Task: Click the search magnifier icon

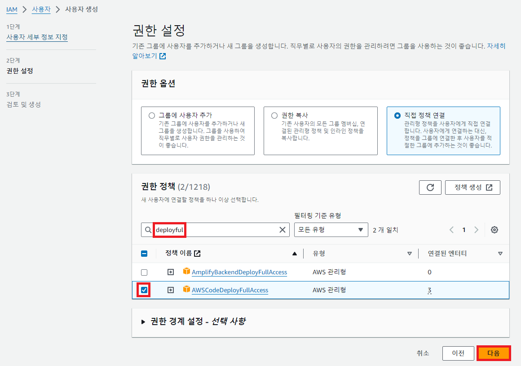Action: pyautogui.click(x=148, y=230)
